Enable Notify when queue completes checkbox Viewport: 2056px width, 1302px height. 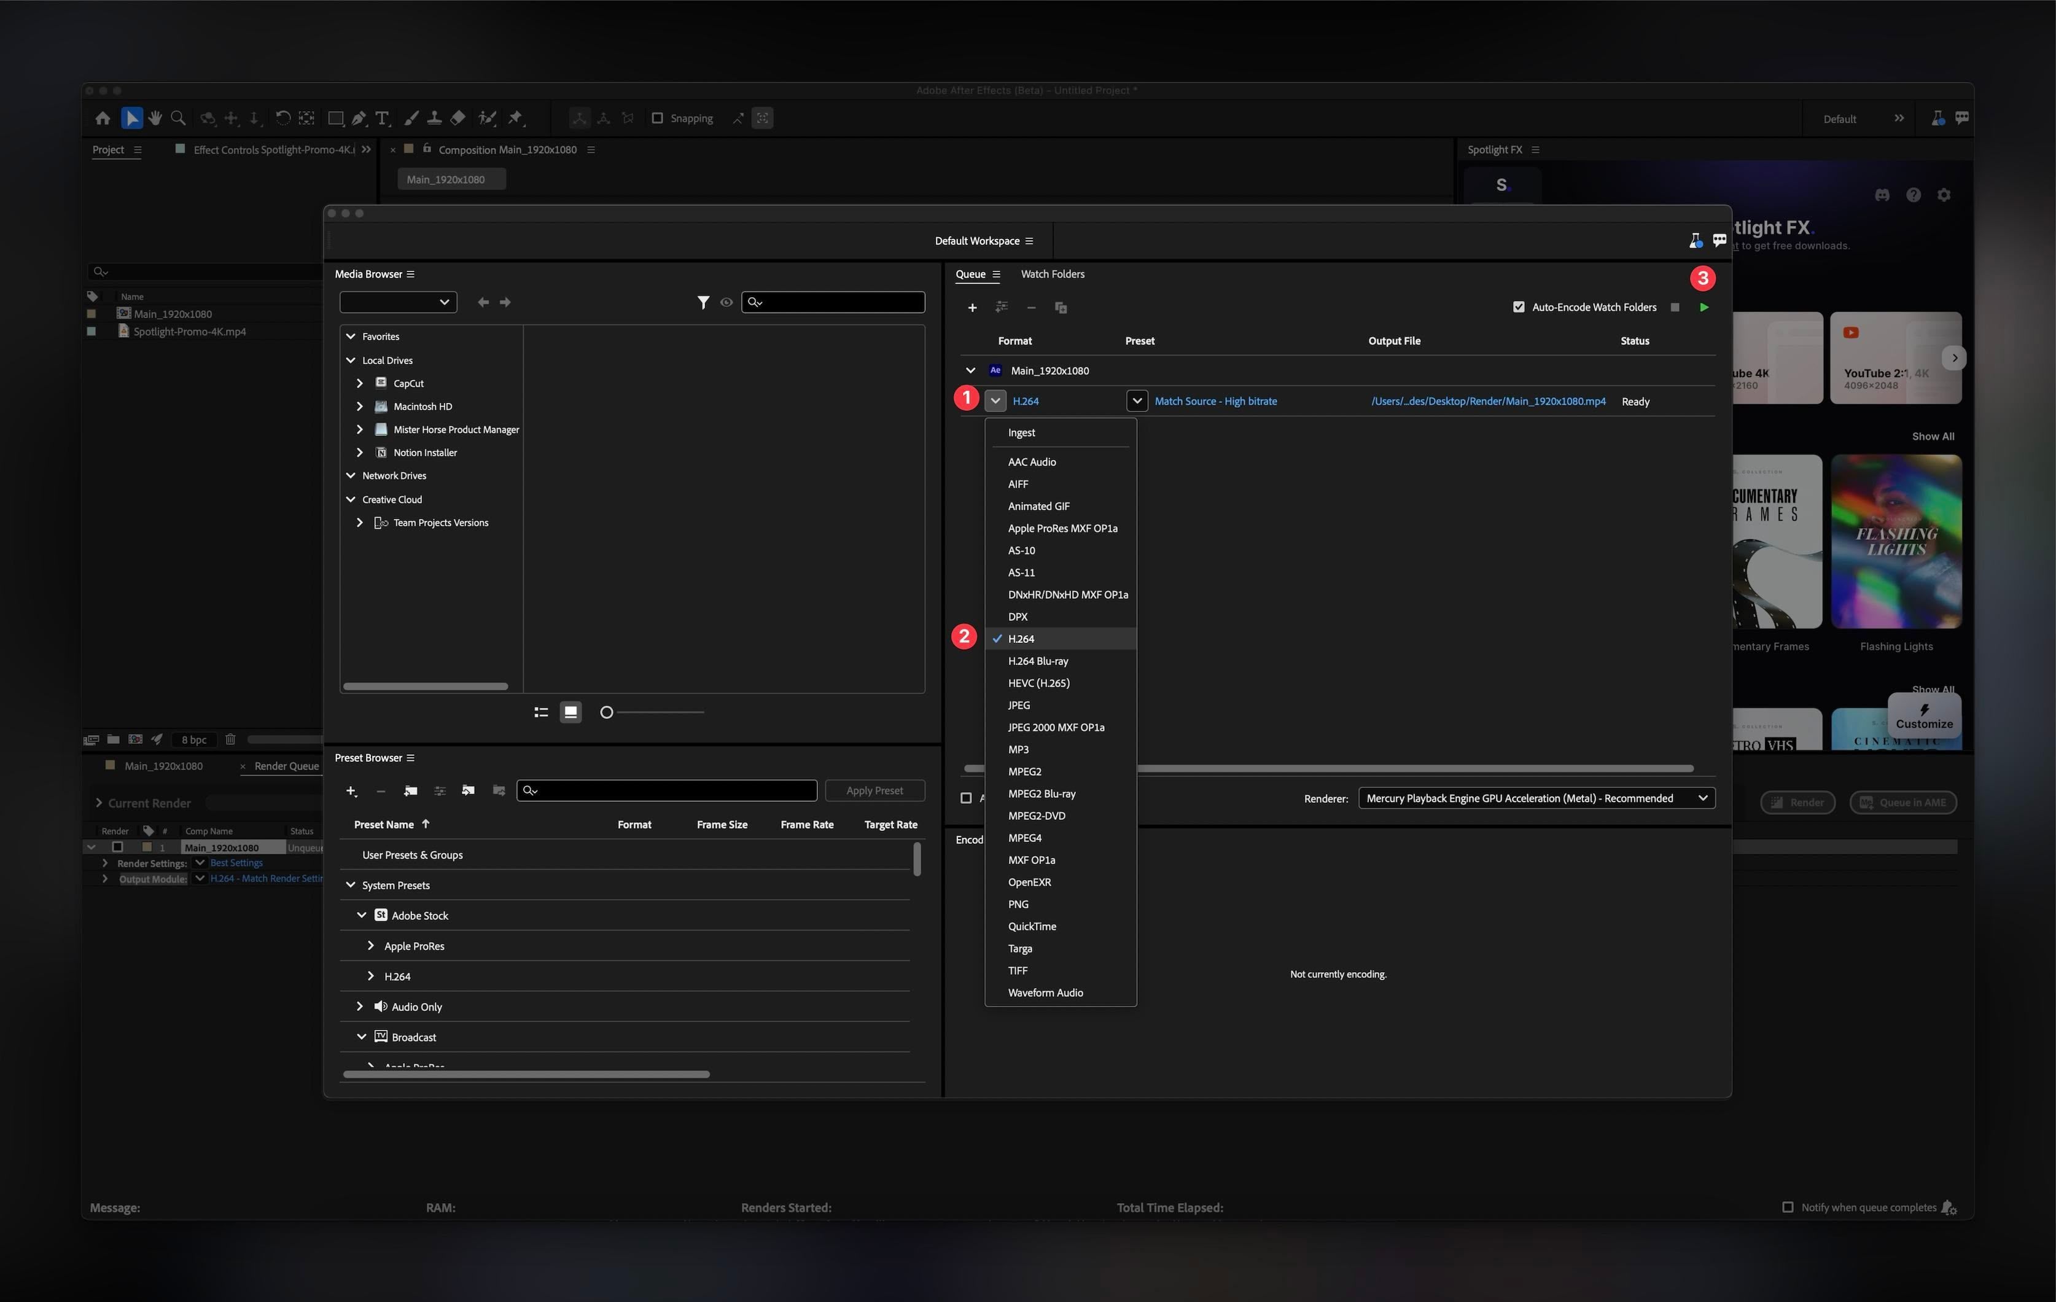point(1787,1206)
